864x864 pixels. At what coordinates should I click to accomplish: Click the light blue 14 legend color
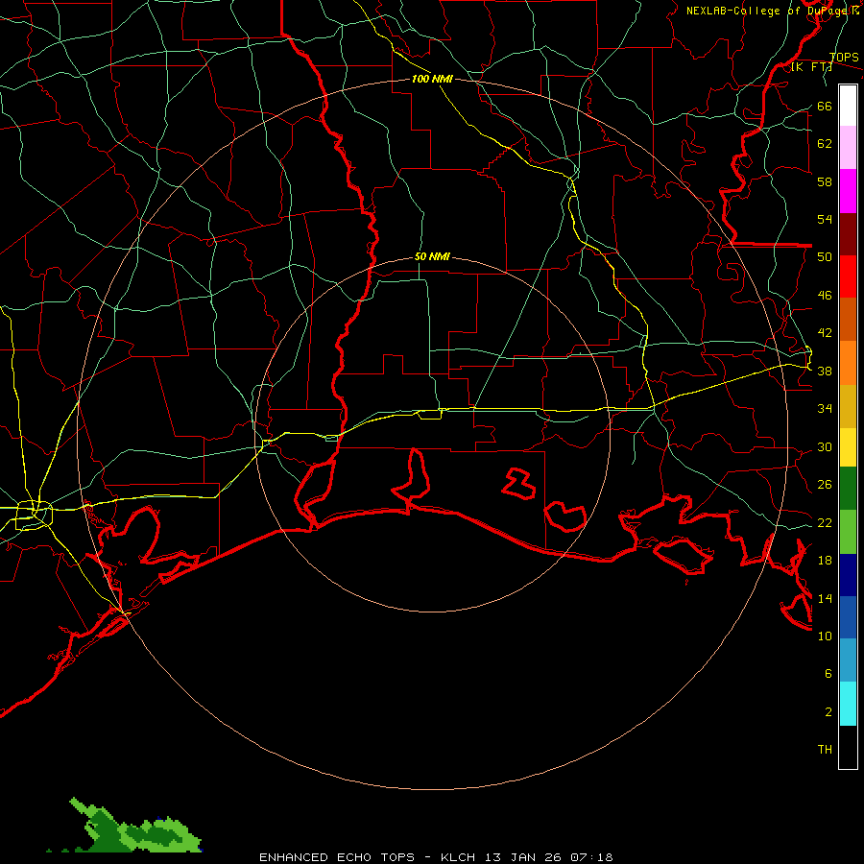[x=848, y=660]
